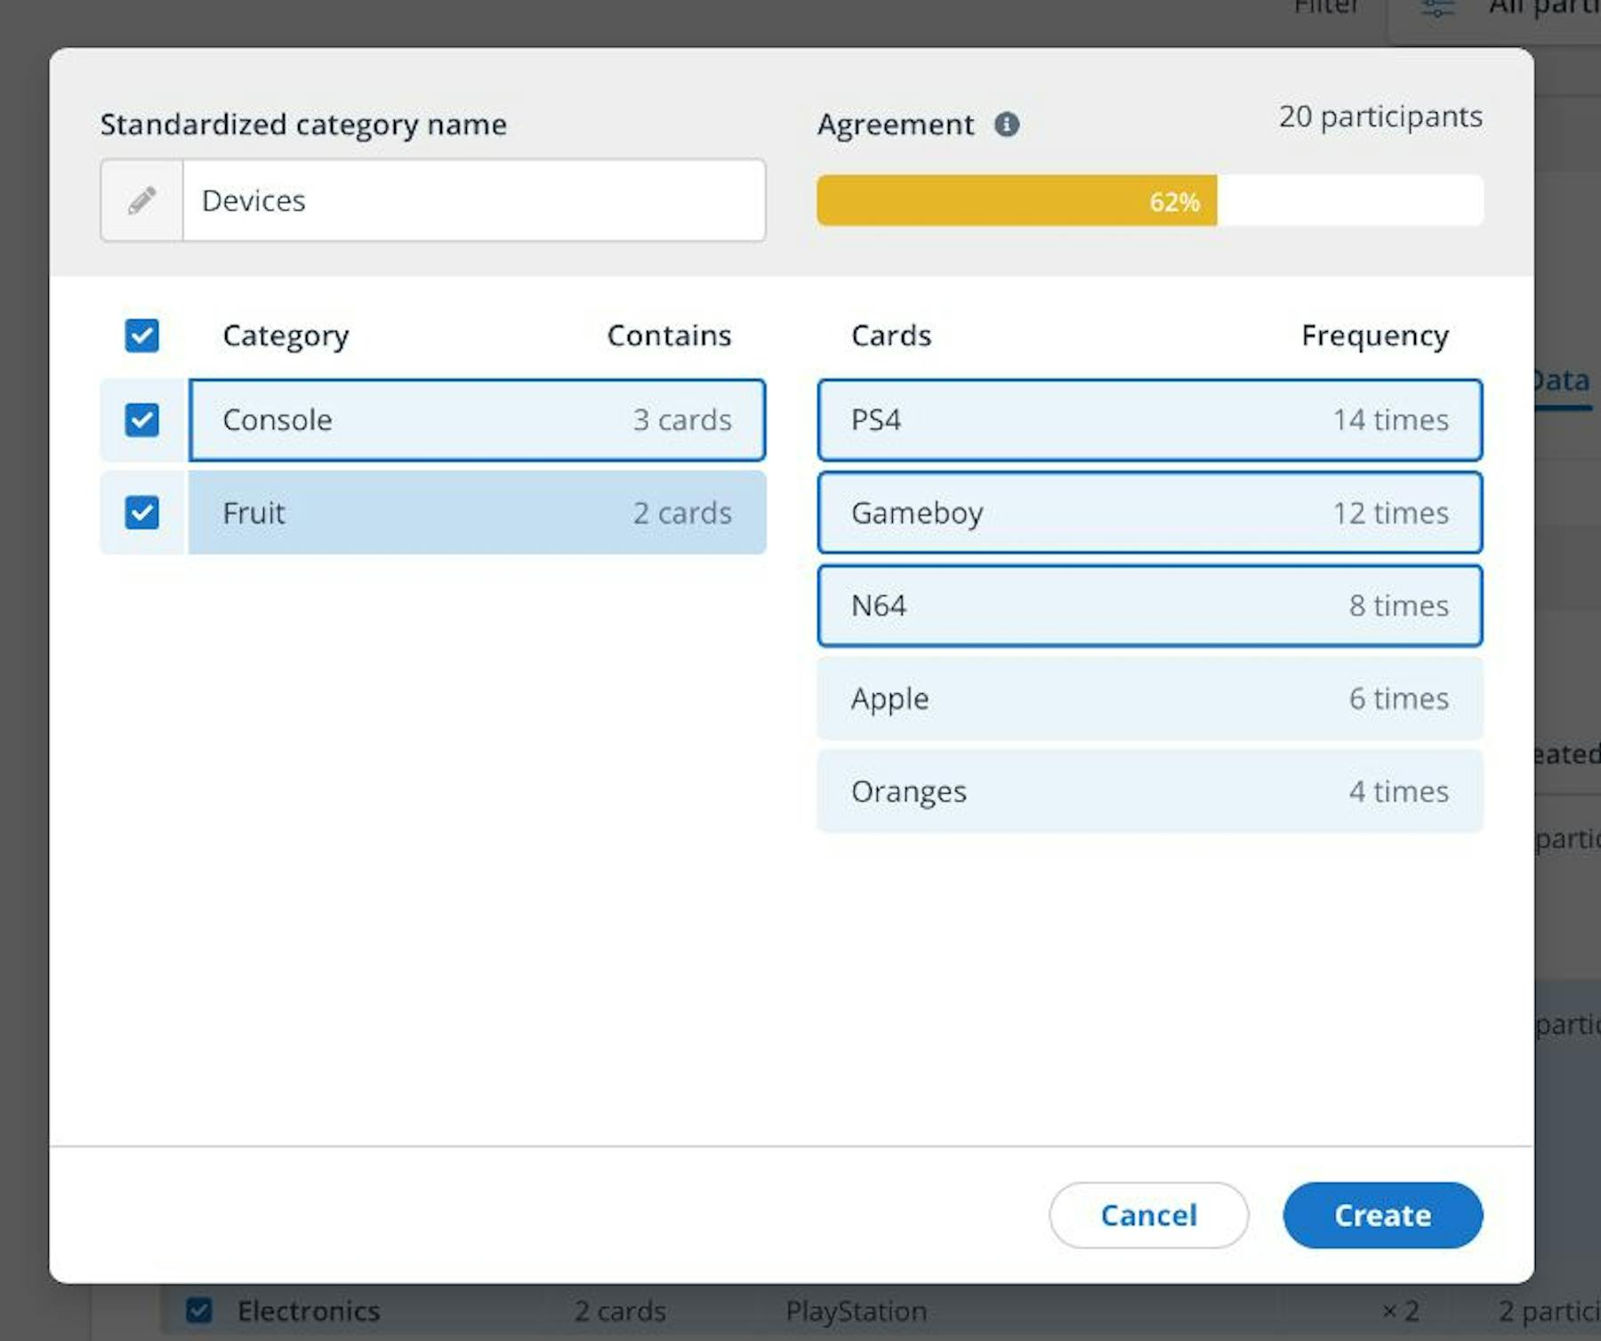
Task: Select the Gameboy card row
Action: tap(1149, 513)
